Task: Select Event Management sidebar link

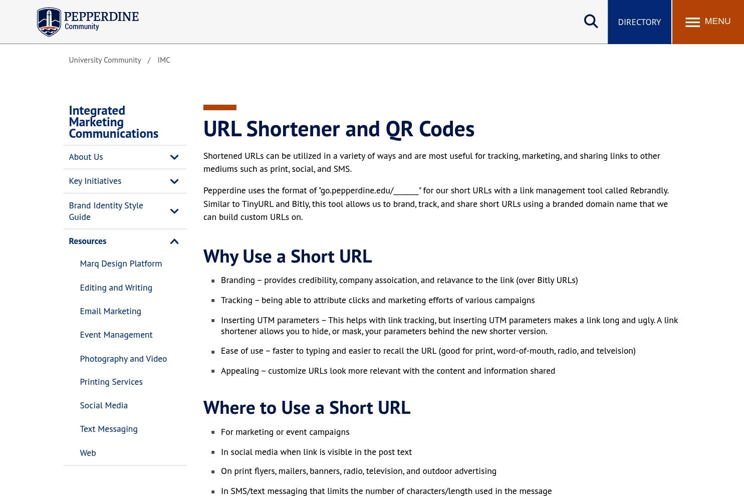Action: [x=116, y=335]
